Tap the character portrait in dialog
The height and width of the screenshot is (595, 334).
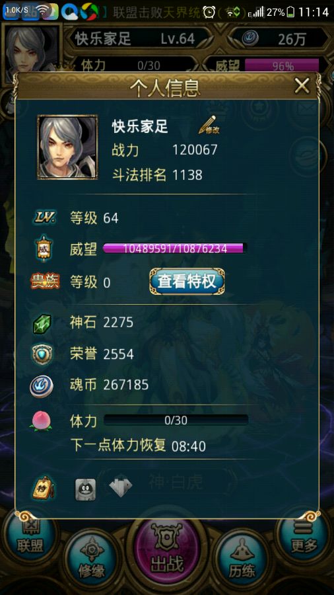(67, 147)
